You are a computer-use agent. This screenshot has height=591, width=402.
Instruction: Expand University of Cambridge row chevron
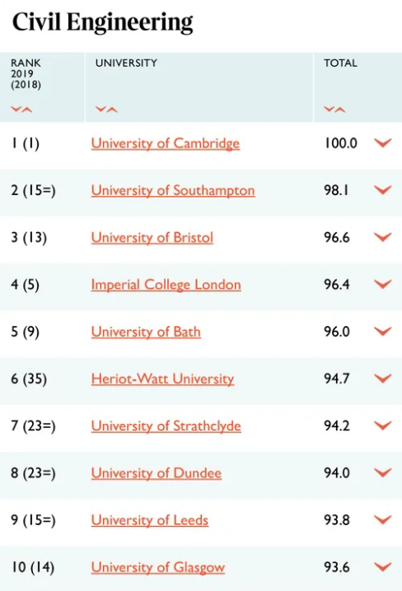383,143
